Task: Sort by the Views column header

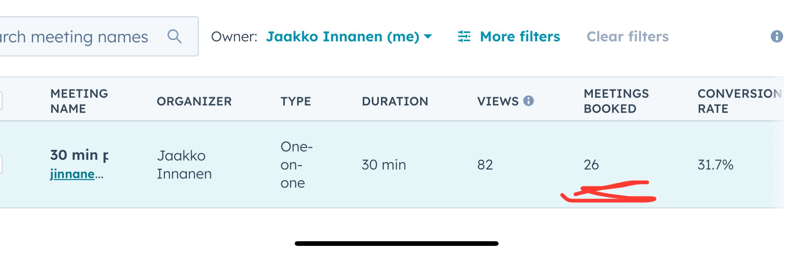Action: tap(497, 101)
